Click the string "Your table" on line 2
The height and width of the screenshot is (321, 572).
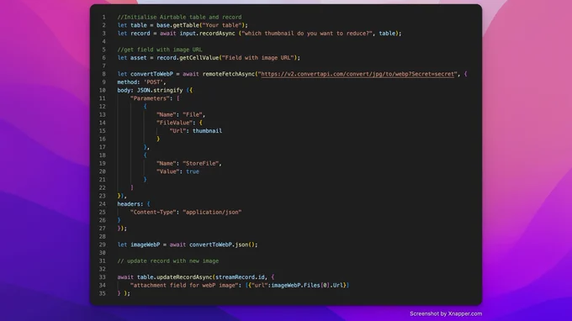pos(222,25)
